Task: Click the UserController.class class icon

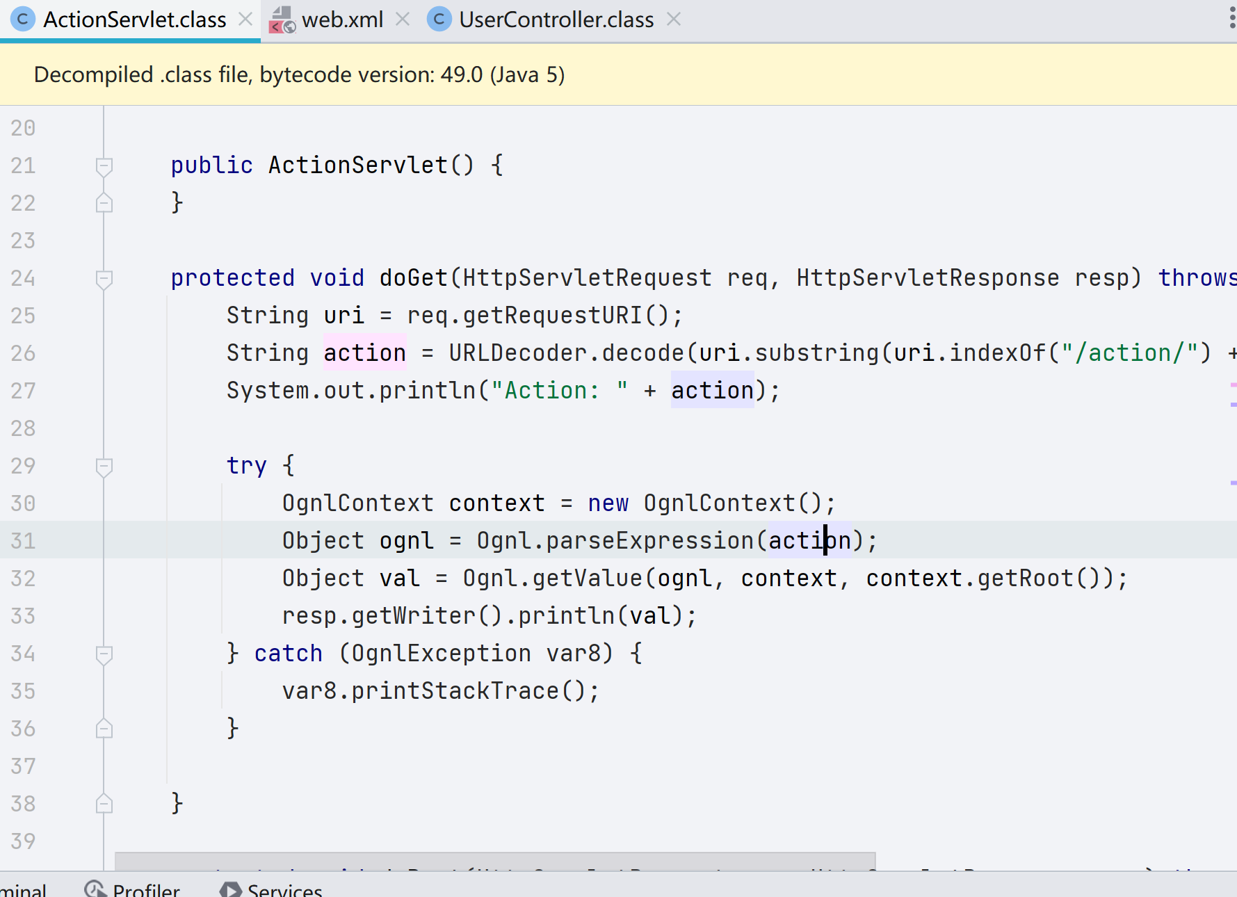Action: point(439,19)
